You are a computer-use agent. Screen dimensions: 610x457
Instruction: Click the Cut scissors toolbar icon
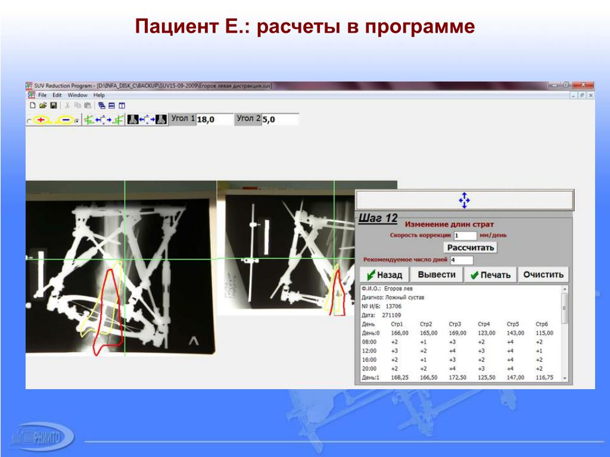point(67,105)
